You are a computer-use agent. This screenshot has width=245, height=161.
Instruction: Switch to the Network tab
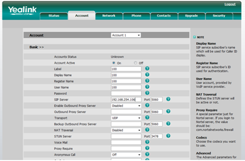(109, 16)
